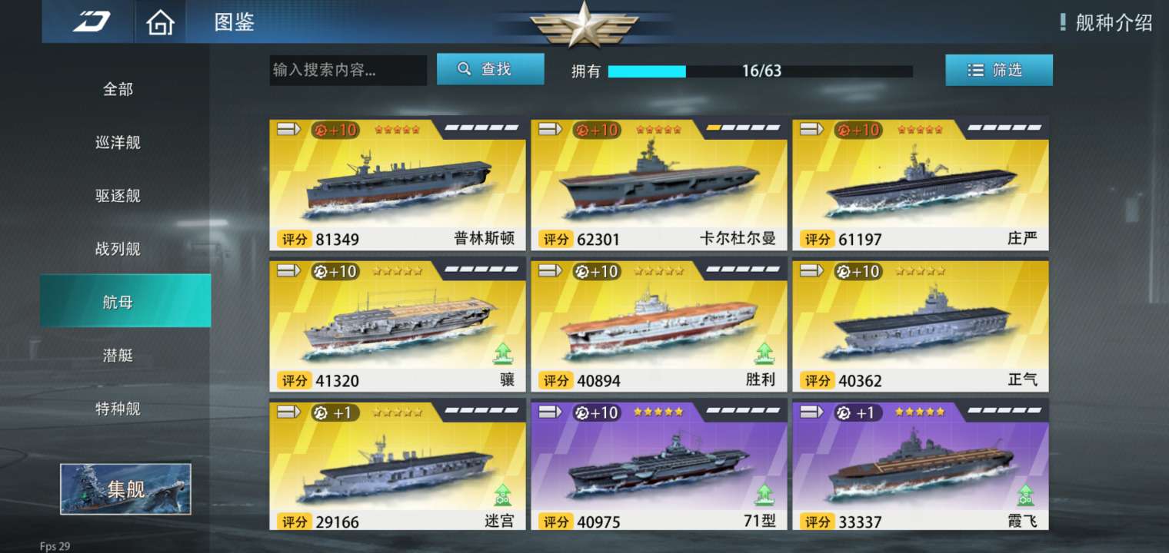This screenshot has width=1169, height=553.
Task: Open the 集舰 ship banner thumbnail
Action: pyautogui.click(x=125, y=488)
